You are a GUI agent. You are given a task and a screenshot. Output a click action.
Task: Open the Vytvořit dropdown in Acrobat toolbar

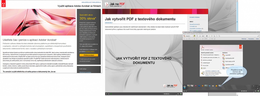[x=187, y=36]
